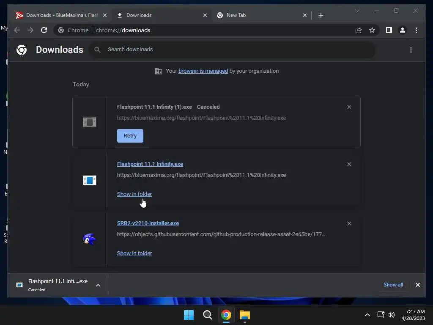Click the canceled Flashpoint (1).exe file icon
The image size is (433, 325).
pos(90,122)
